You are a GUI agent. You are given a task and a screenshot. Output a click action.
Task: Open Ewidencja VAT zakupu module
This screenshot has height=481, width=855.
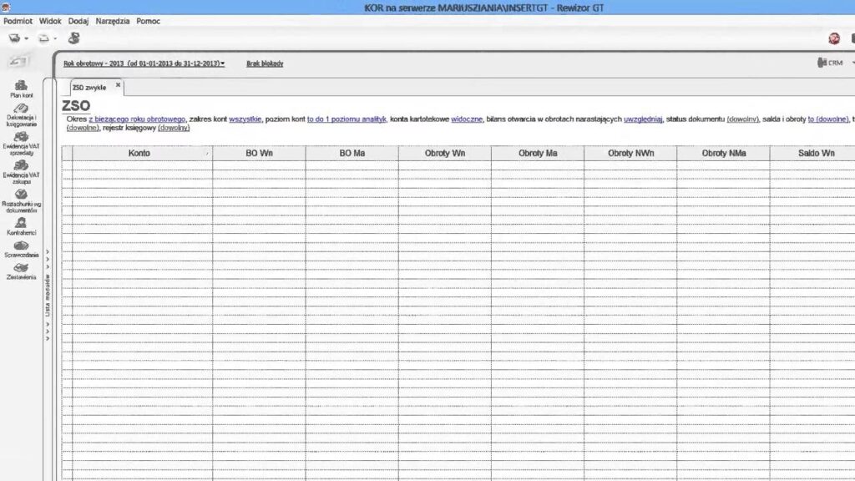pyautogui.click(x=22, y=173)
